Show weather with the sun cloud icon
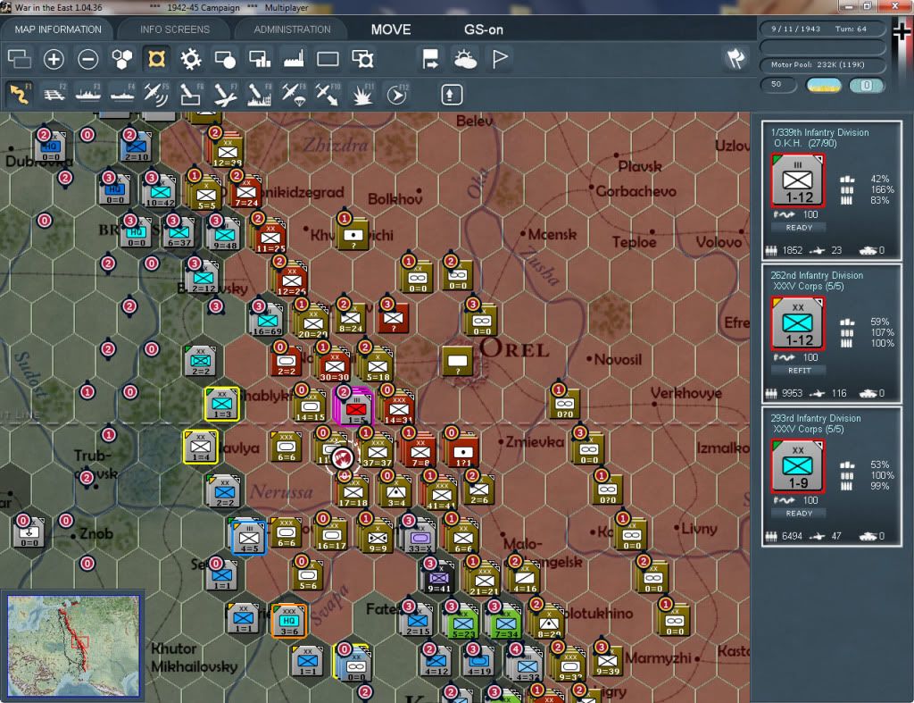The image size is (914, 703). 465,59
